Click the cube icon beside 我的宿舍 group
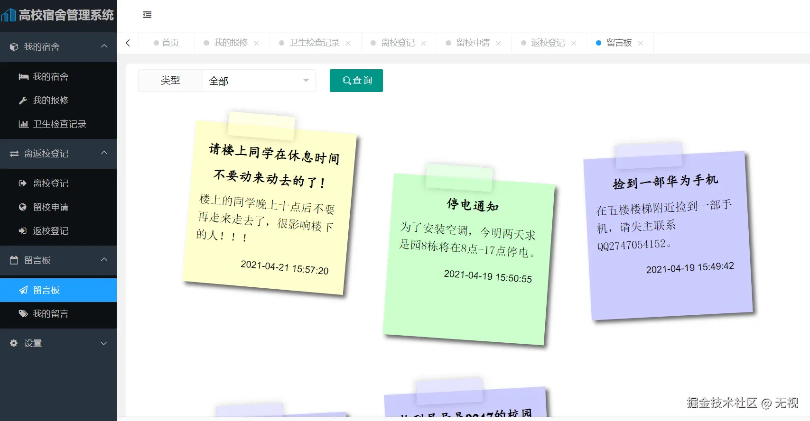This screenshot has height=421, width=810. tap(14, 47)
